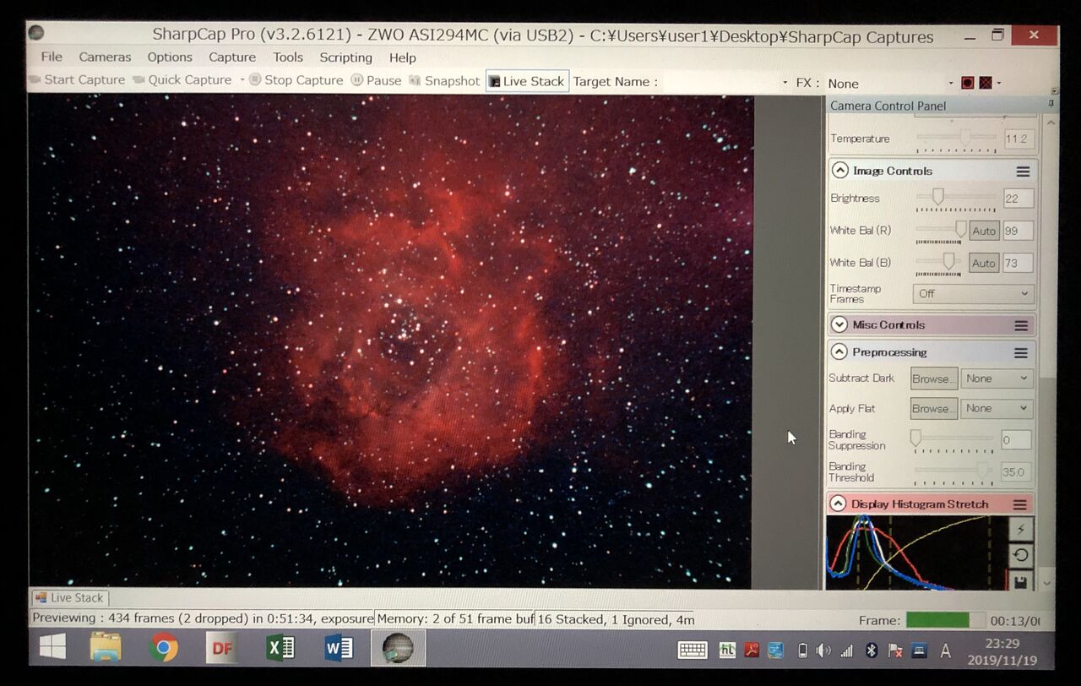Open Excel from the taskbar
Image resolution: width=1081 pixels, height=686 pixels.
point(280,648)
